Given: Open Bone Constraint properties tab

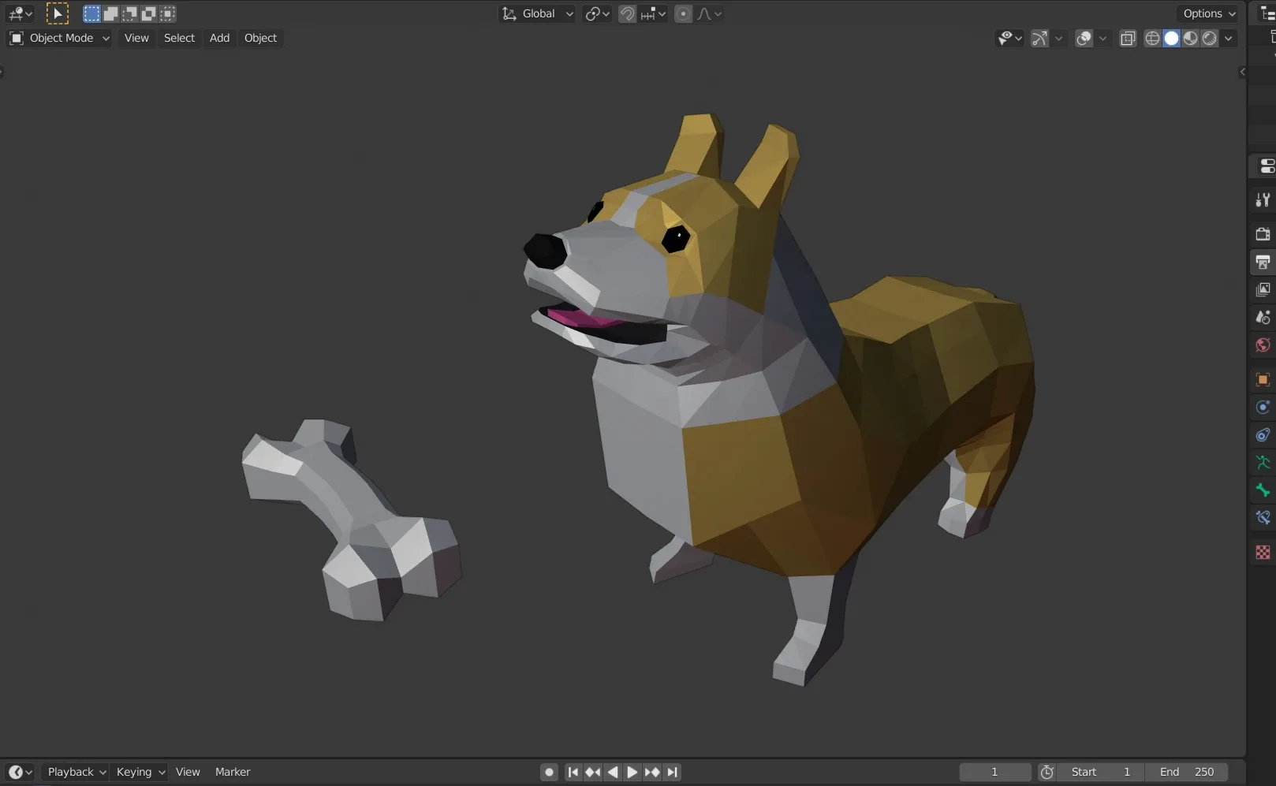Looking at the screenshot, I should click(1263, 518).
